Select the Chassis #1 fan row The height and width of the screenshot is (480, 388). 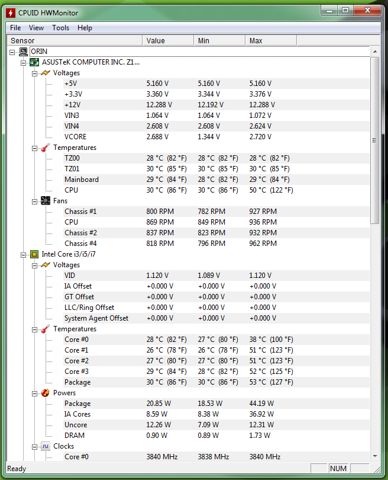point(216,212)
